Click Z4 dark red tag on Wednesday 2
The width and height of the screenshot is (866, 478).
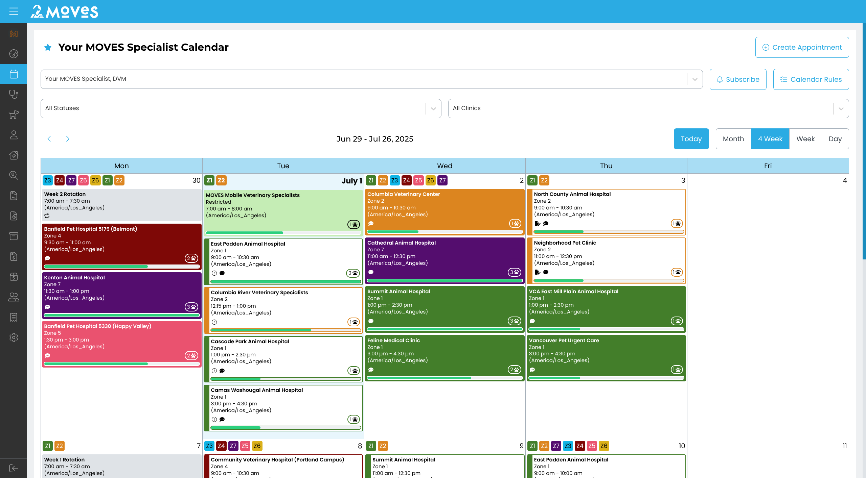407,180
